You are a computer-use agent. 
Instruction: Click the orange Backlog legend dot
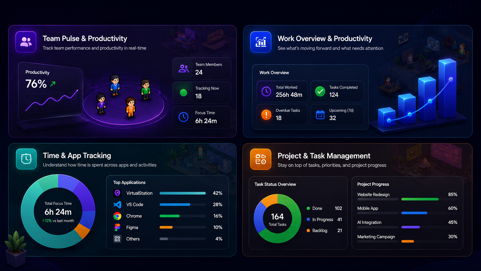coord(308,230)
